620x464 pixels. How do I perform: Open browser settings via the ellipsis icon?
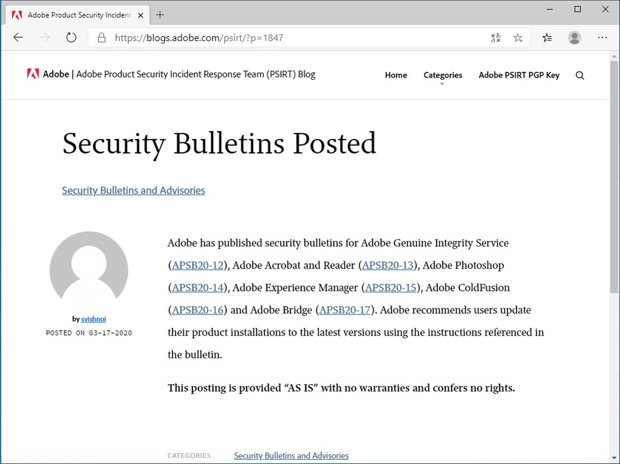(x=602, y=37)
